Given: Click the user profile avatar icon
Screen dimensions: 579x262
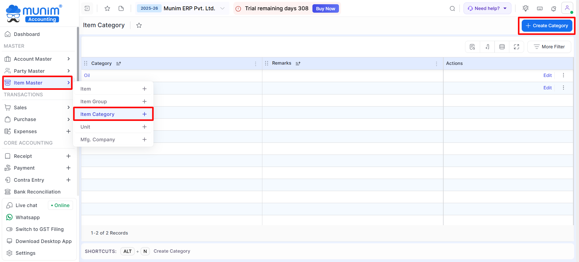Looking at the screenshot, I should (567, 8).
